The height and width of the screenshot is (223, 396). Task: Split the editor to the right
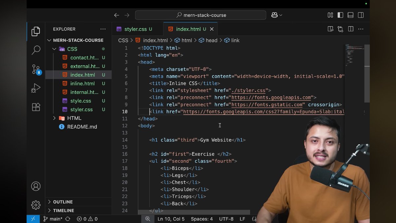350,29
